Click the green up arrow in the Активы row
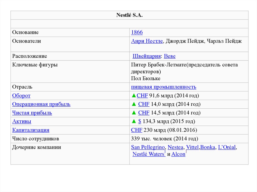 click(134, 122)
